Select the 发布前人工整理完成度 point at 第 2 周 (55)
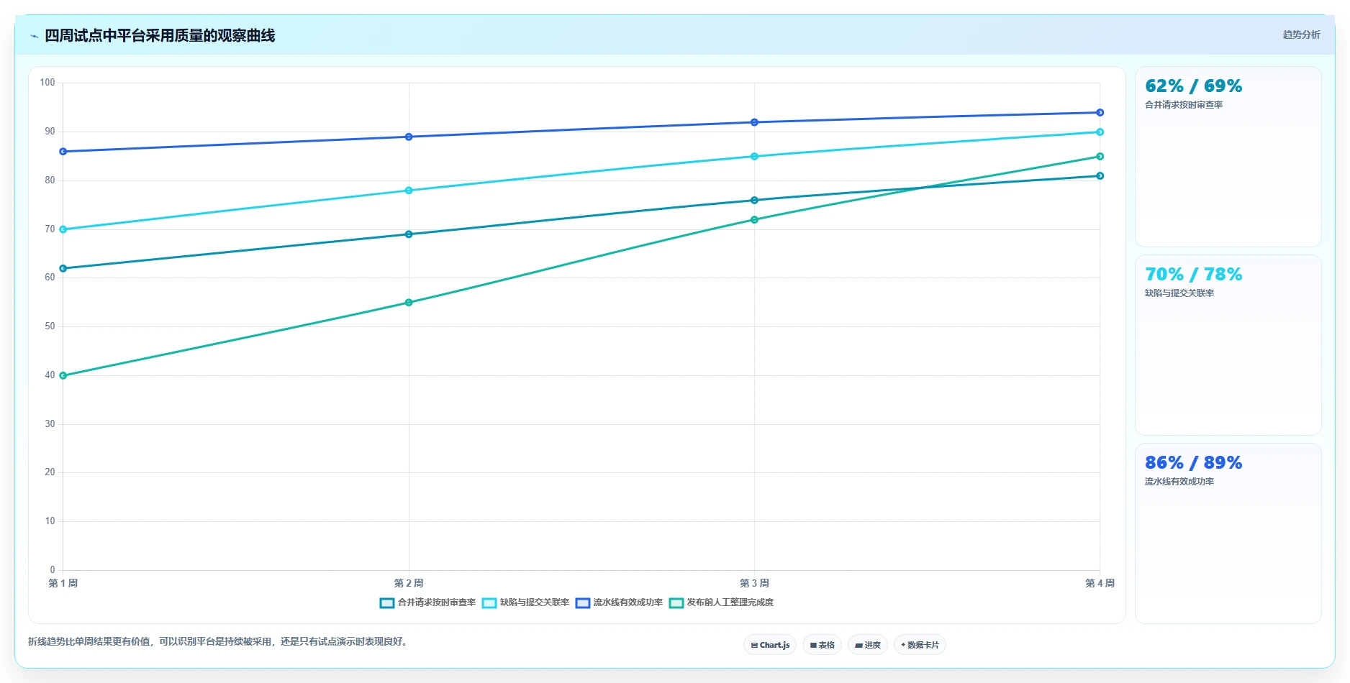Screen dimensions: 1350x683 pos(409,303)
